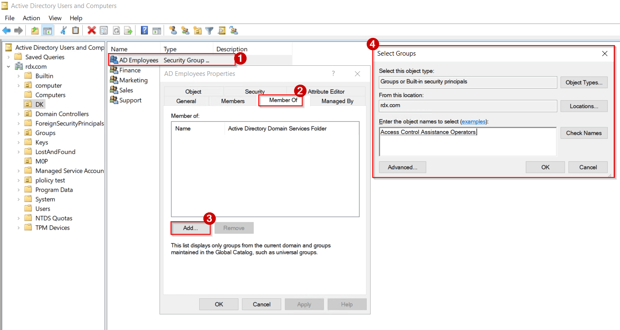
Task: Open Help using the blue question mark icon
Action: (145, 30)
